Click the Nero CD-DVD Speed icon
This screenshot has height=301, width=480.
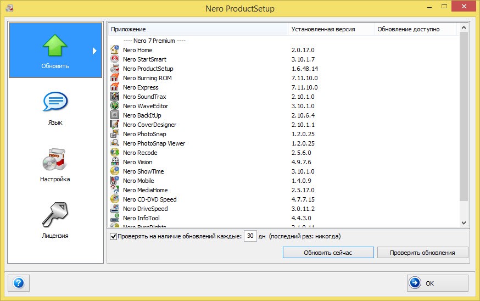tap(115, 199)
